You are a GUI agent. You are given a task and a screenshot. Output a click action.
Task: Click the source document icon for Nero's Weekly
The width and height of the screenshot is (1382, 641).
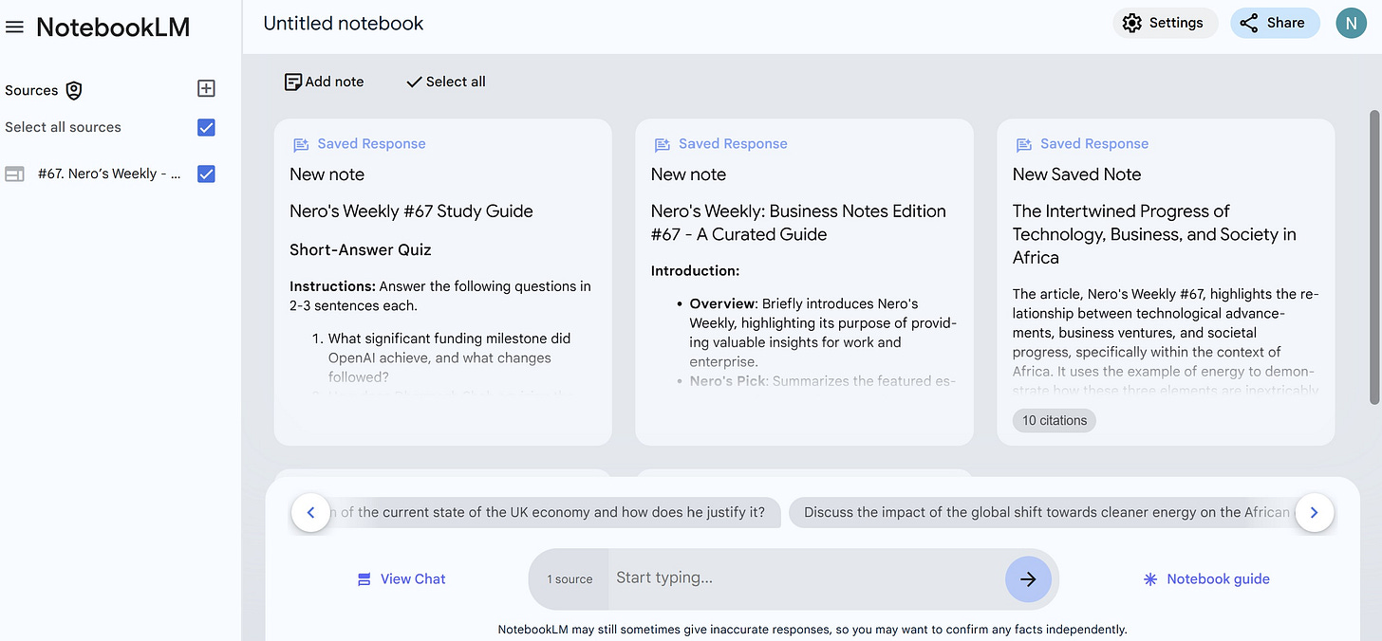14,174
